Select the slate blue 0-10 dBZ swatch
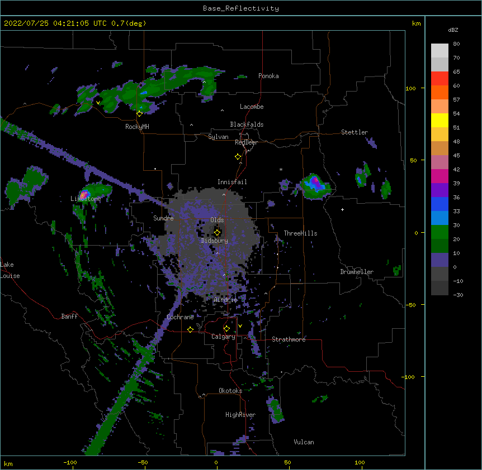482x470 pixels. (440, 260)
